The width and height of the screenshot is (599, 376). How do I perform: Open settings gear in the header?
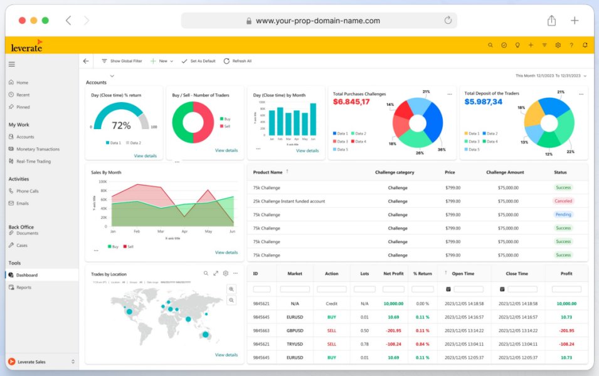558,45
